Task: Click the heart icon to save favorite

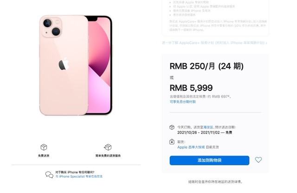Action: click(x=258, y=160)
